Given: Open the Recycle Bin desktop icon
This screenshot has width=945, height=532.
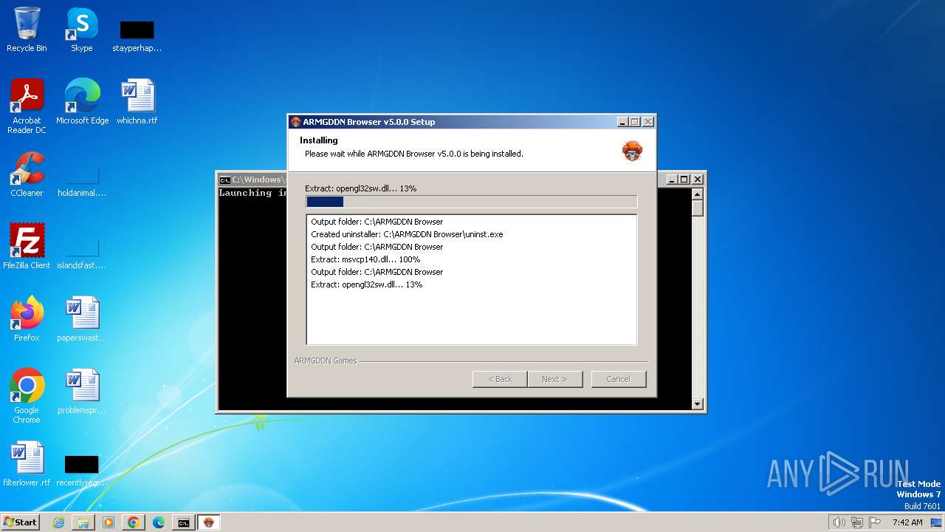Looking at the screenshot, I should click(27, 30).
